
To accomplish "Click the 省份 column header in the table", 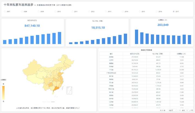I will (111, 54).
